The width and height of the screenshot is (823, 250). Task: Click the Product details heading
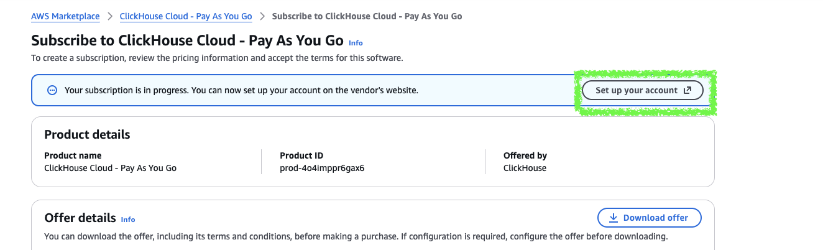(87, 134)
